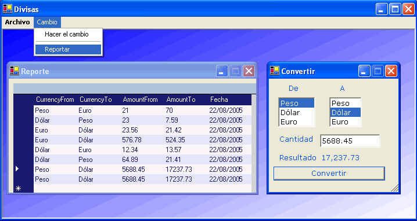The image size is (417, 221).
Task: Click the Resultado value 17,237.73
Action: [x=340, y=158]
